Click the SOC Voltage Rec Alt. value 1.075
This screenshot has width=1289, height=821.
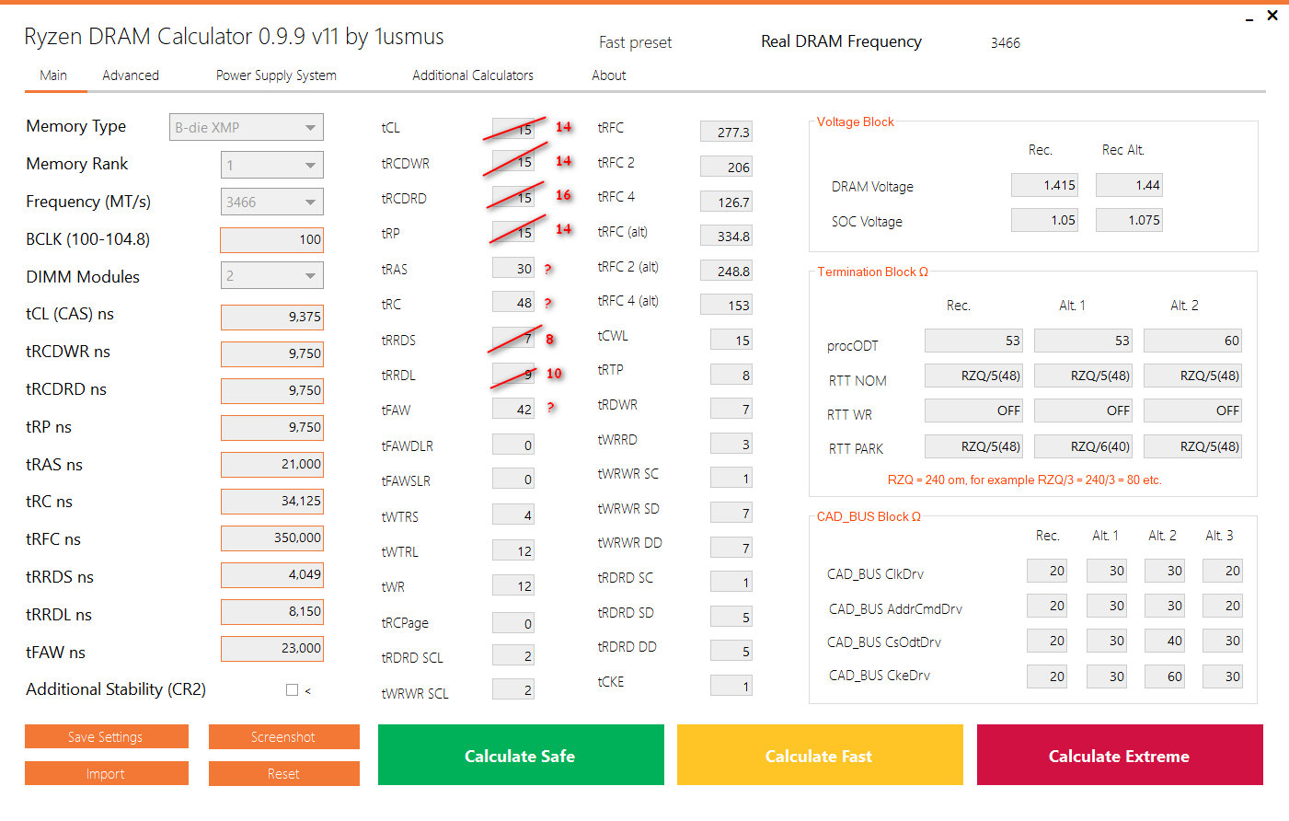[x=1130, y=220]
